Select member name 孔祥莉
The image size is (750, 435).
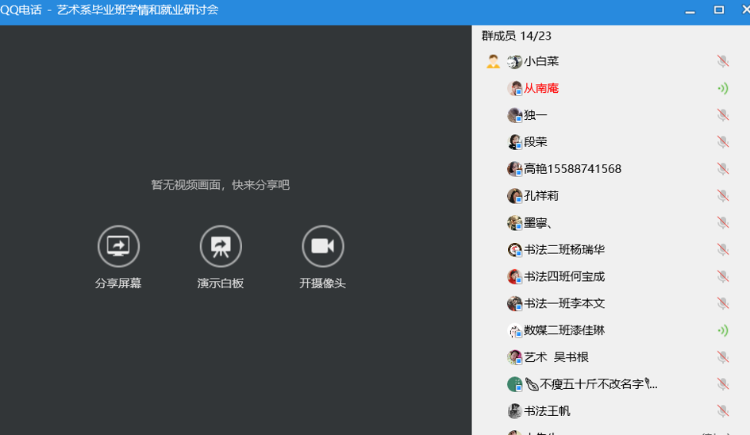point(541,196)
